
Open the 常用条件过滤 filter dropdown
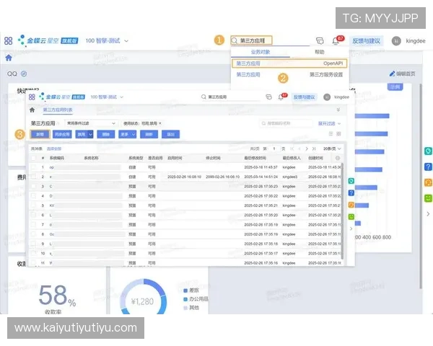pyautogui.click(x=91, y=123)
